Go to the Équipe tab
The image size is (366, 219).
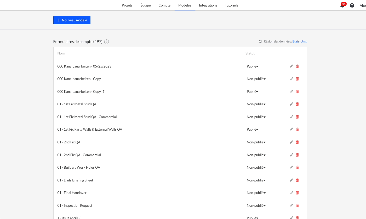click(145, 5)
